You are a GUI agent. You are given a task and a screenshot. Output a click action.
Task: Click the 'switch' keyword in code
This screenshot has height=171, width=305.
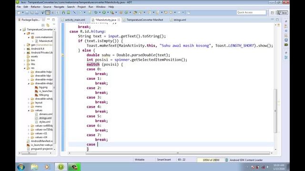tap(93, 65)
